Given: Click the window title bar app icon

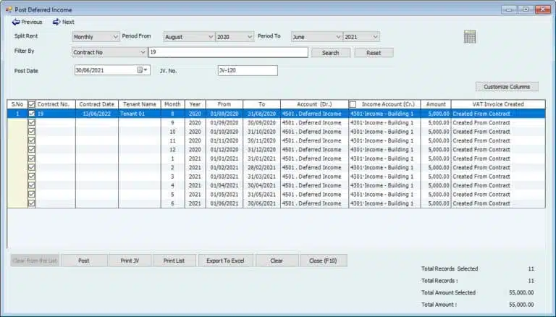Looking at the screenshot, I should pyautogui.click(x=8, y=9).
